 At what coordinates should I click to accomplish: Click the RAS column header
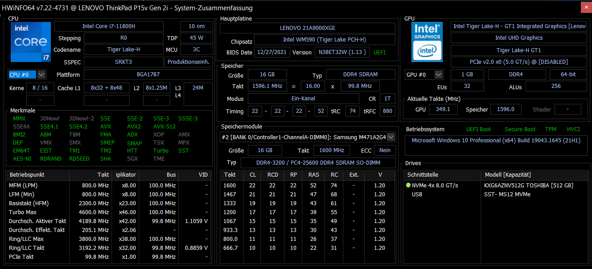313,175
